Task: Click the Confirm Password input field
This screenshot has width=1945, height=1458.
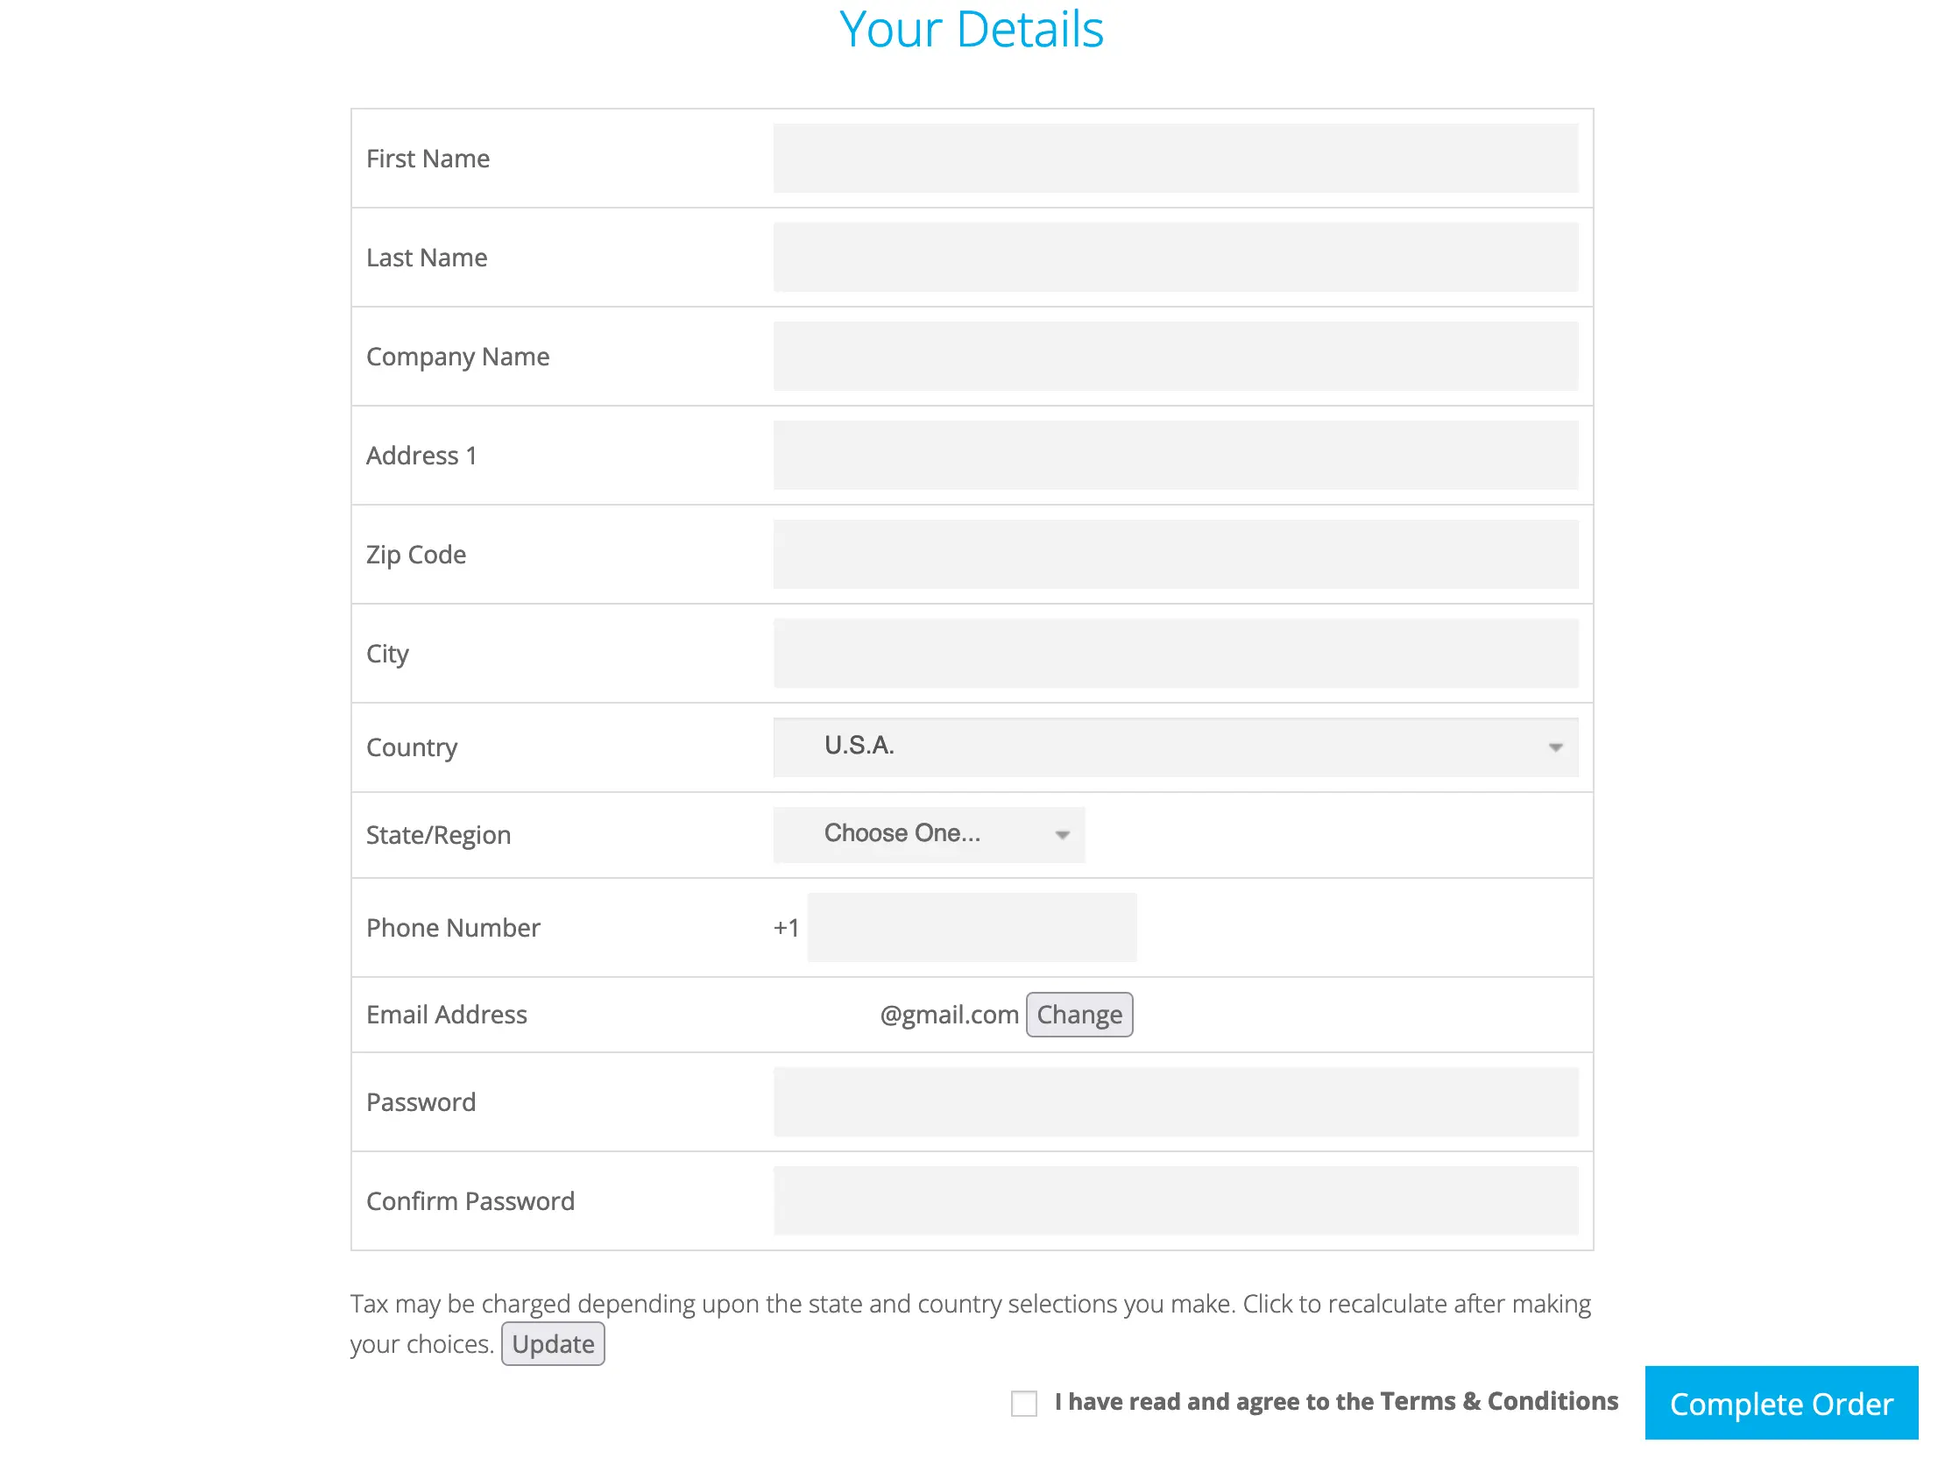Action: point(1174,1200)
